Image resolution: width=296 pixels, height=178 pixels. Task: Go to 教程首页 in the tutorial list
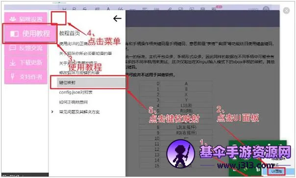point(70,33)
